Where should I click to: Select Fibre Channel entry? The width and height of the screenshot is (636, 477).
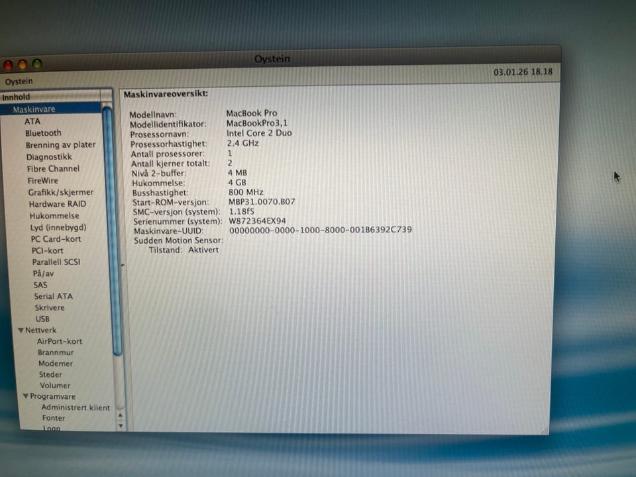pos(53,169)
